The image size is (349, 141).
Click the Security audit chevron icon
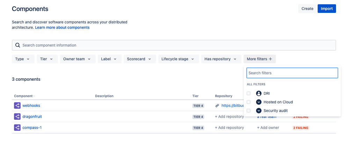259,111
